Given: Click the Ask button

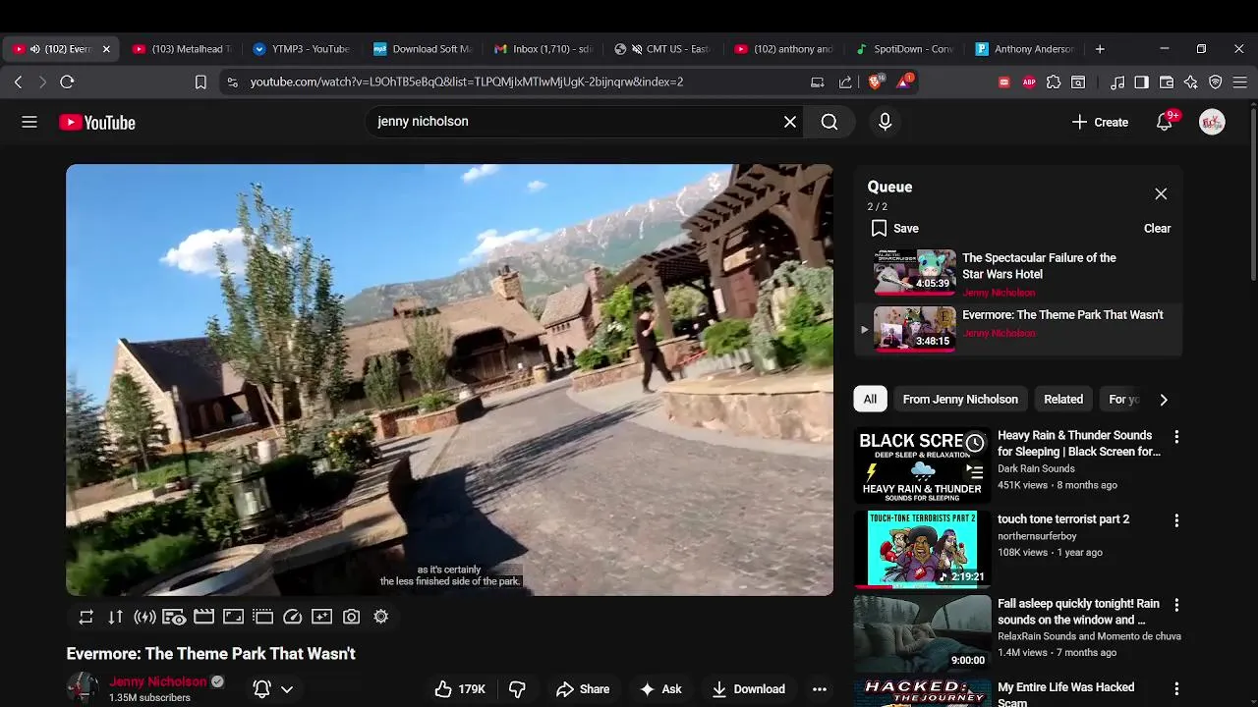Looking at the screenshot, I should pyautogui.click(x=660, y=689).
